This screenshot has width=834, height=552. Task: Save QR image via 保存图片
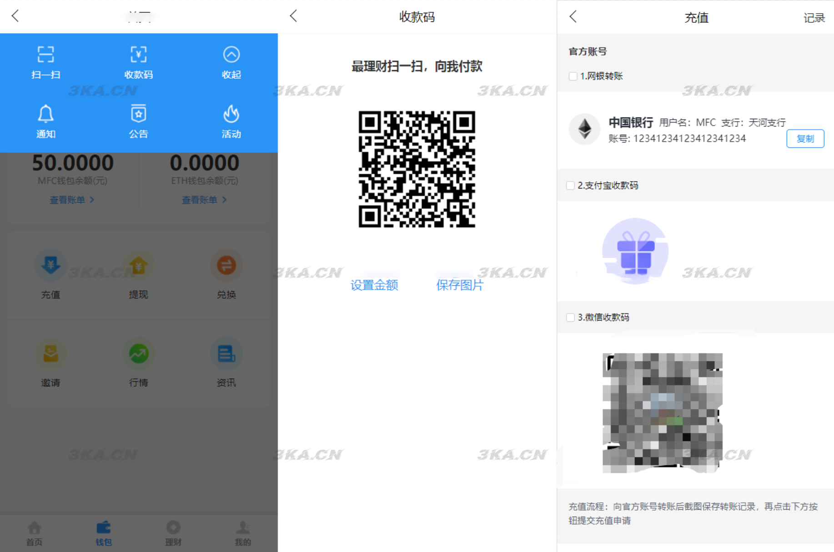460,285
